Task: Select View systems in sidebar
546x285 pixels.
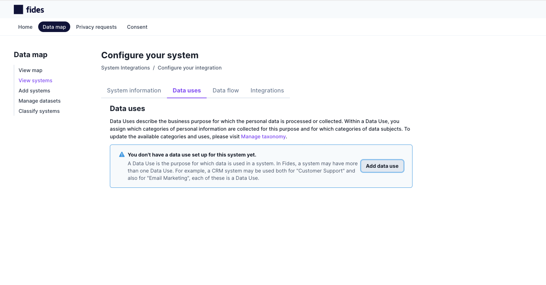Action: click(x=35, y=80)
